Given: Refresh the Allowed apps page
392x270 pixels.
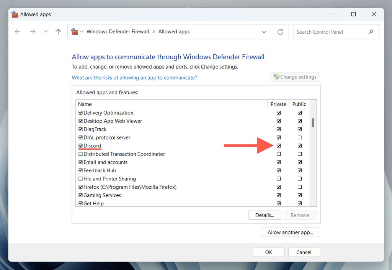Looking at the screenshot, I should 280,32.
